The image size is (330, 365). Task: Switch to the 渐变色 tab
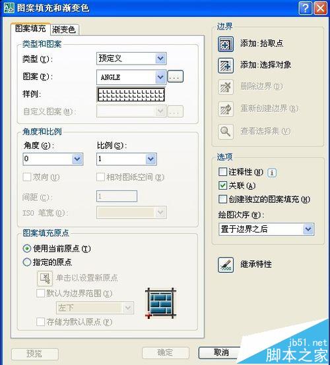63,30
